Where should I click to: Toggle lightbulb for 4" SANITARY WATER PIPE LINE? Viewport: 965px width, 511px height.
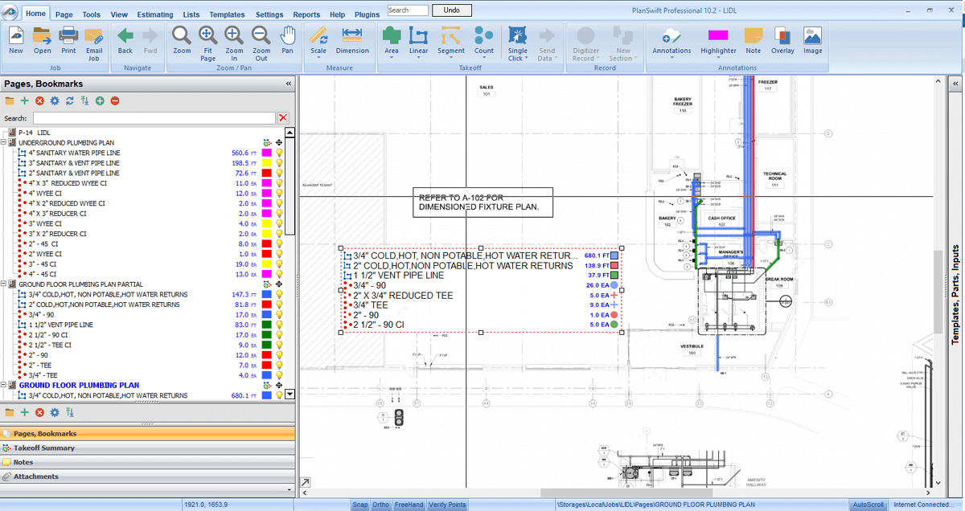280,153
